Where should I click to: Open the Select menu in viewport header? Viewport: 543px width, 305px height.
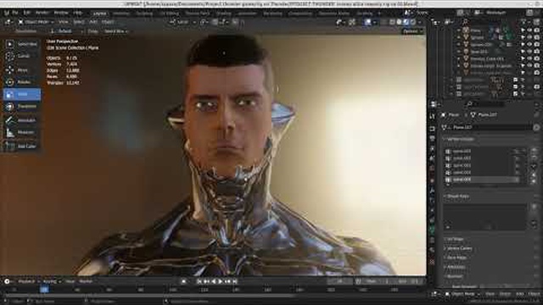(79, 22)
